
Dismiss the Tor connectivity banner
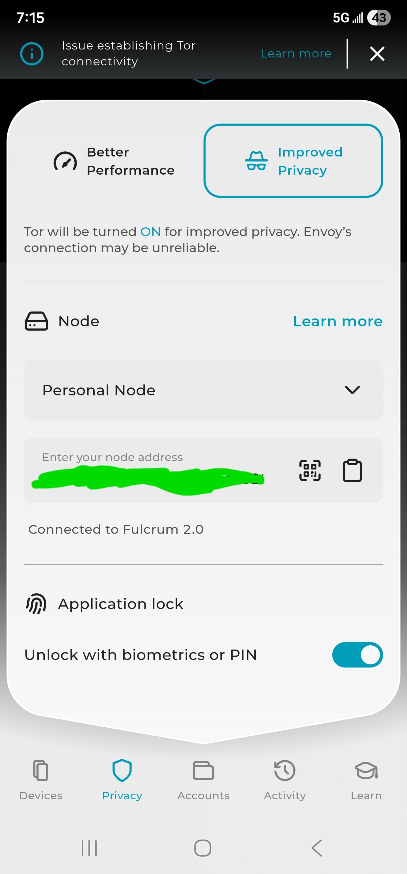pyautogui.click(x=377, y=53)
